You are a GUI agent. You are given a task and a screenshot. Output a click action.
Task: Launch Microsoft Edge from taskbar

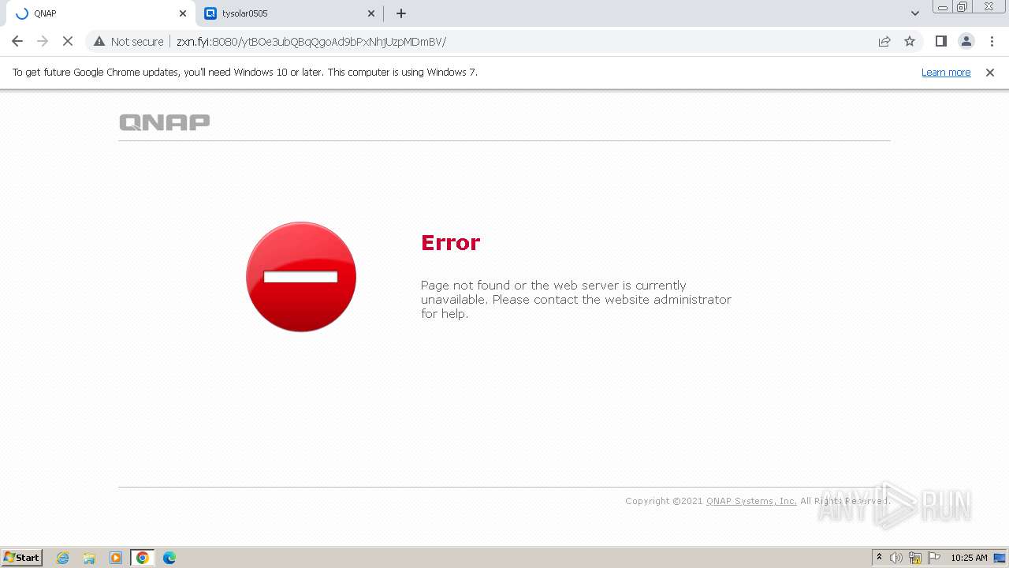169,558
